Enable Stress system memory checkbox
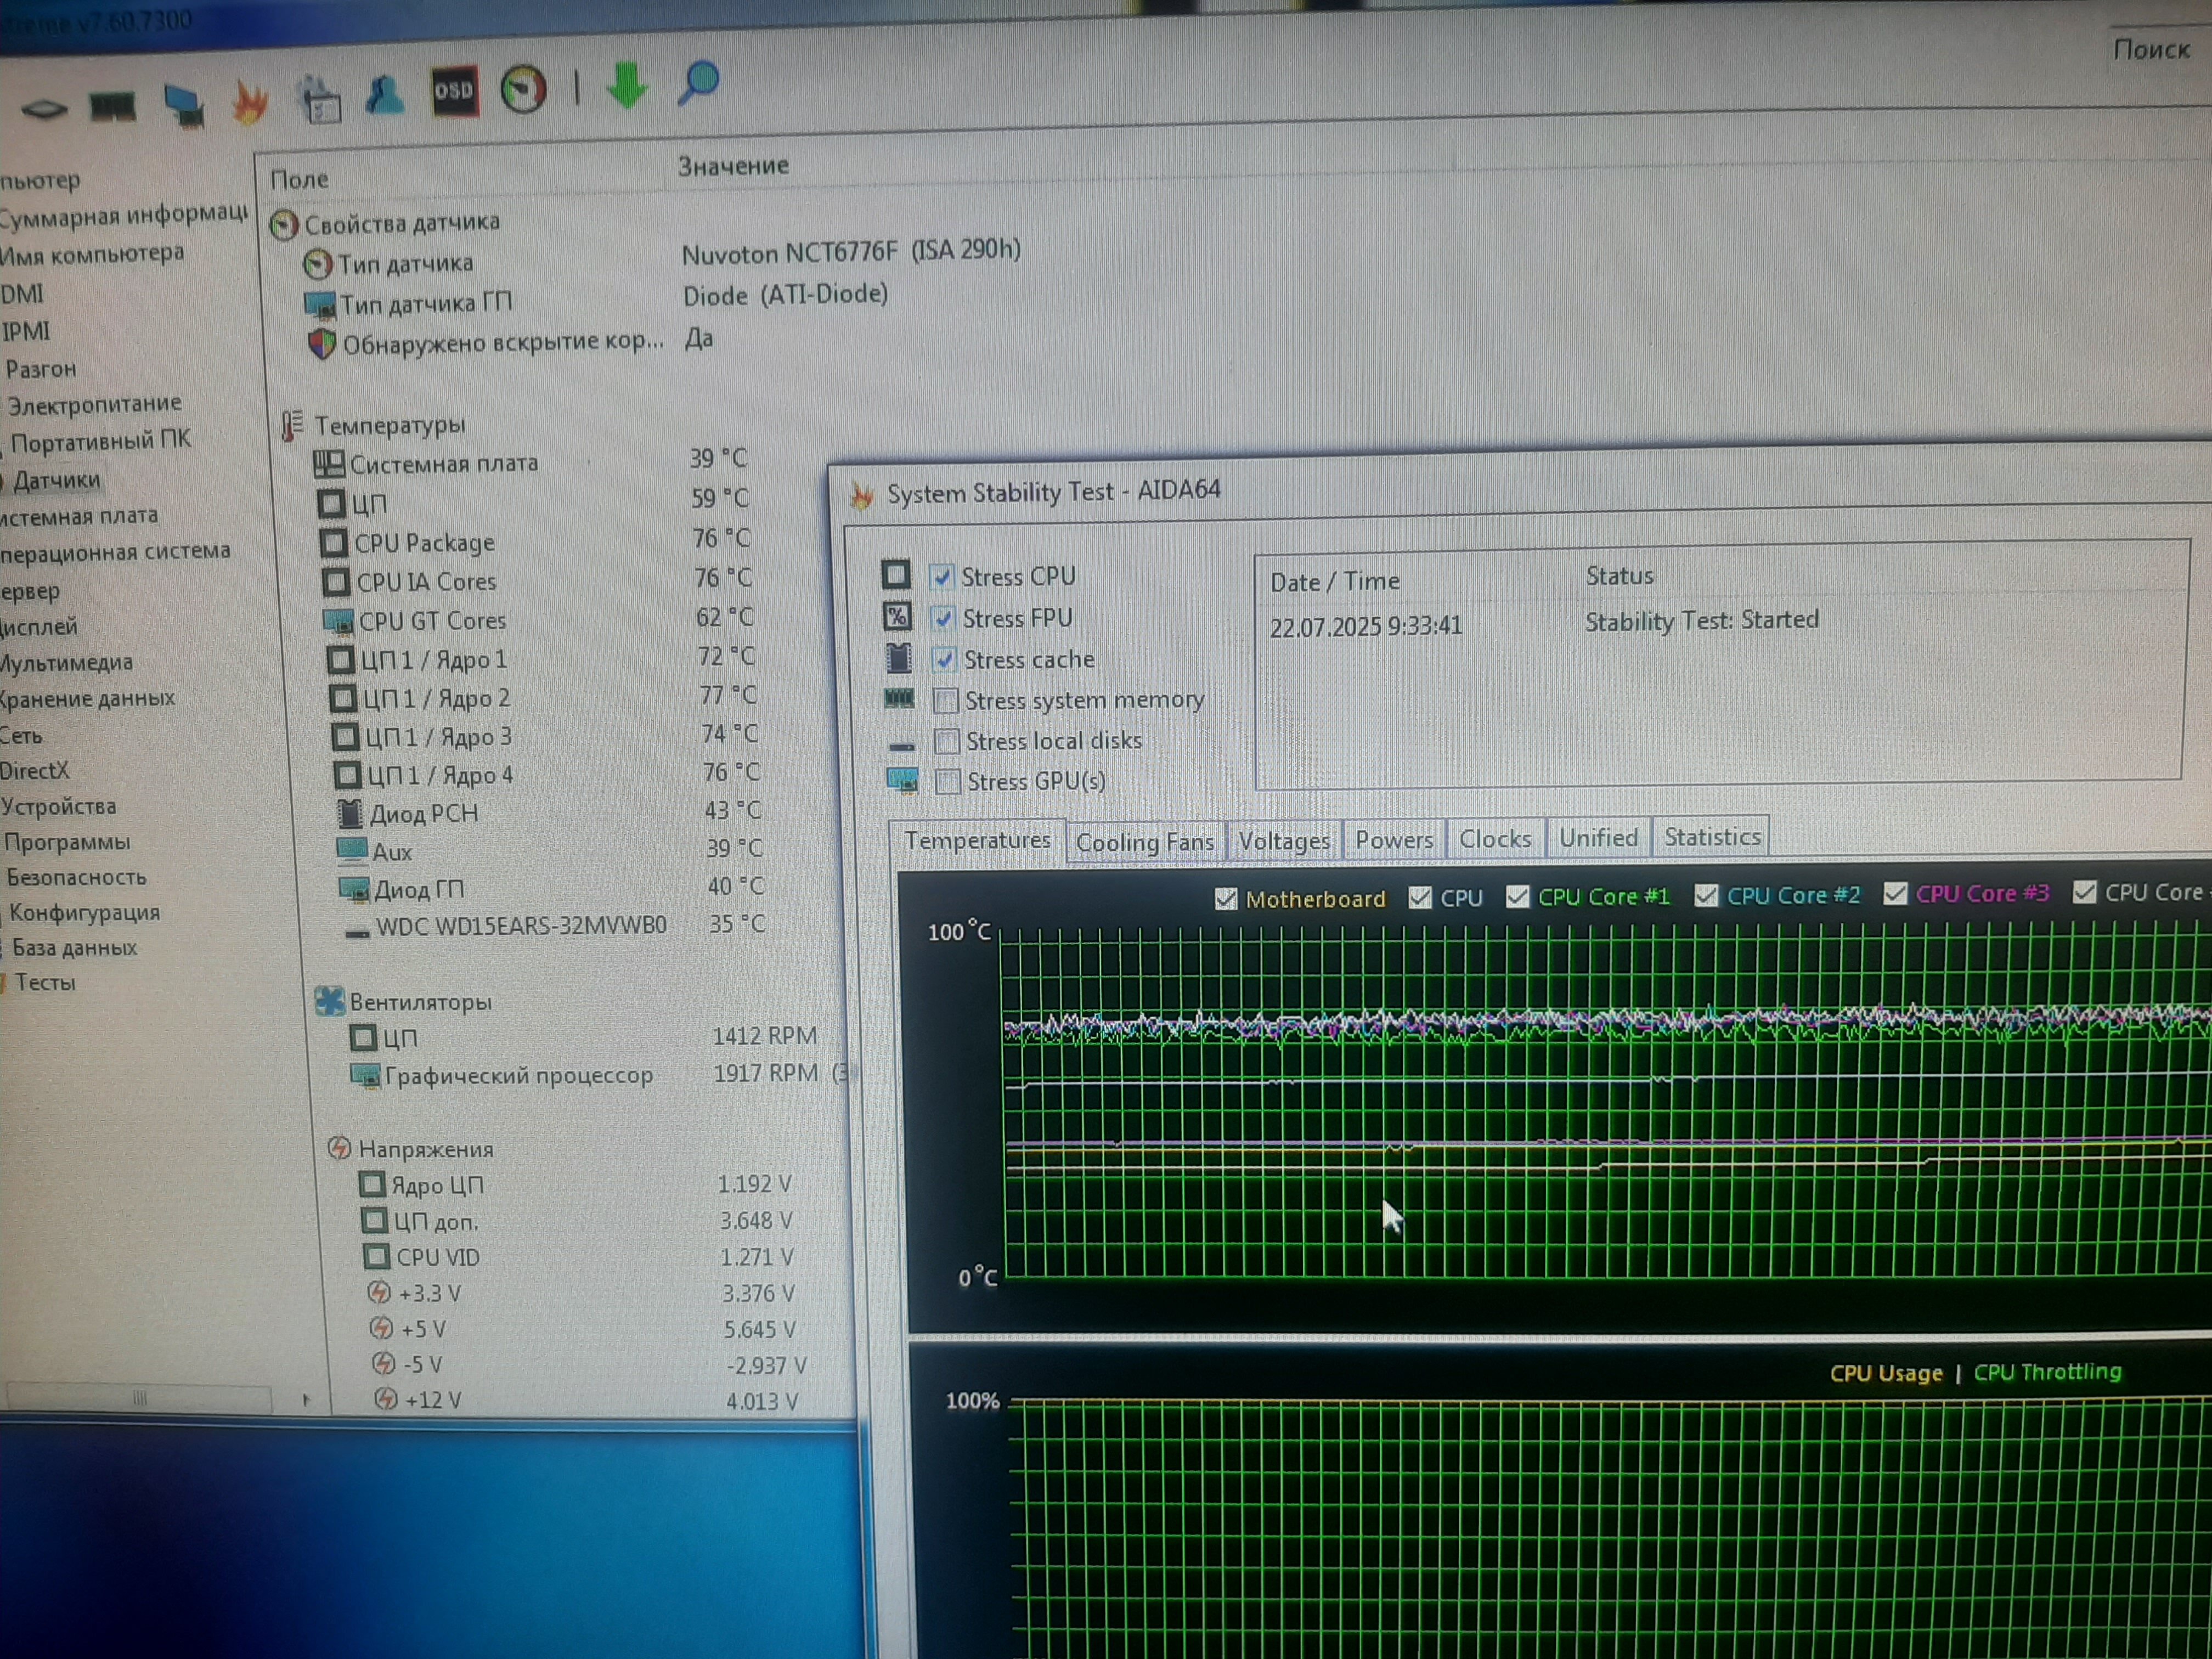This screenshot has height=1659, width=2212. tap(945, 701)
